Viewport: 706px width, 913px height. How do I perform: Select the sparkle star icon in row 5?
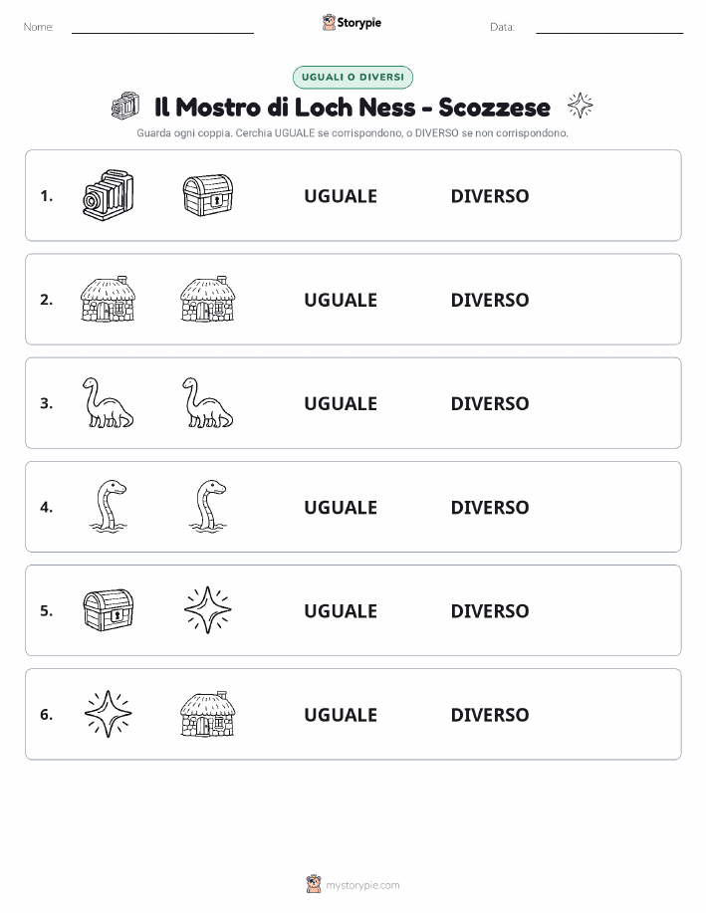click(208, 609)
